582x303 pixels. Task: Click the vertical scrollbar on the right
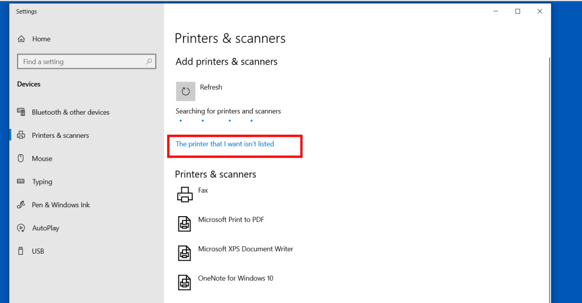[x=549, y=170]
